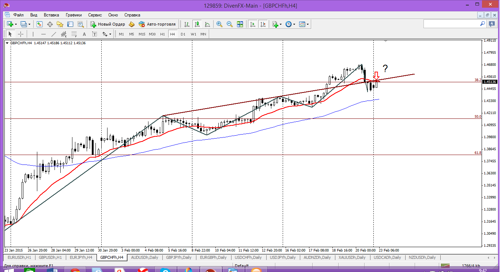Open the Data Window crosshair-target icon
This screenshot has width=501, height=272.
(50, 24)
